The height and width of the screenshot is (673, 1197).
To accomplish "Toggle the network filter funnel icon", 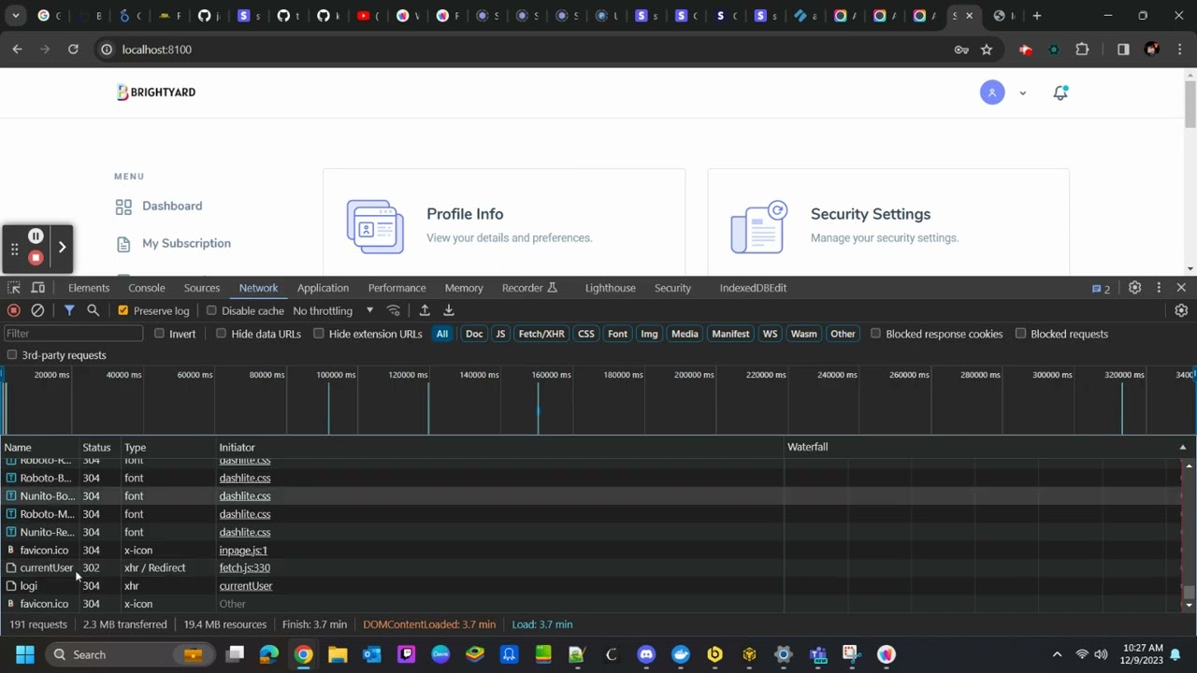I will tap(69, 310).
